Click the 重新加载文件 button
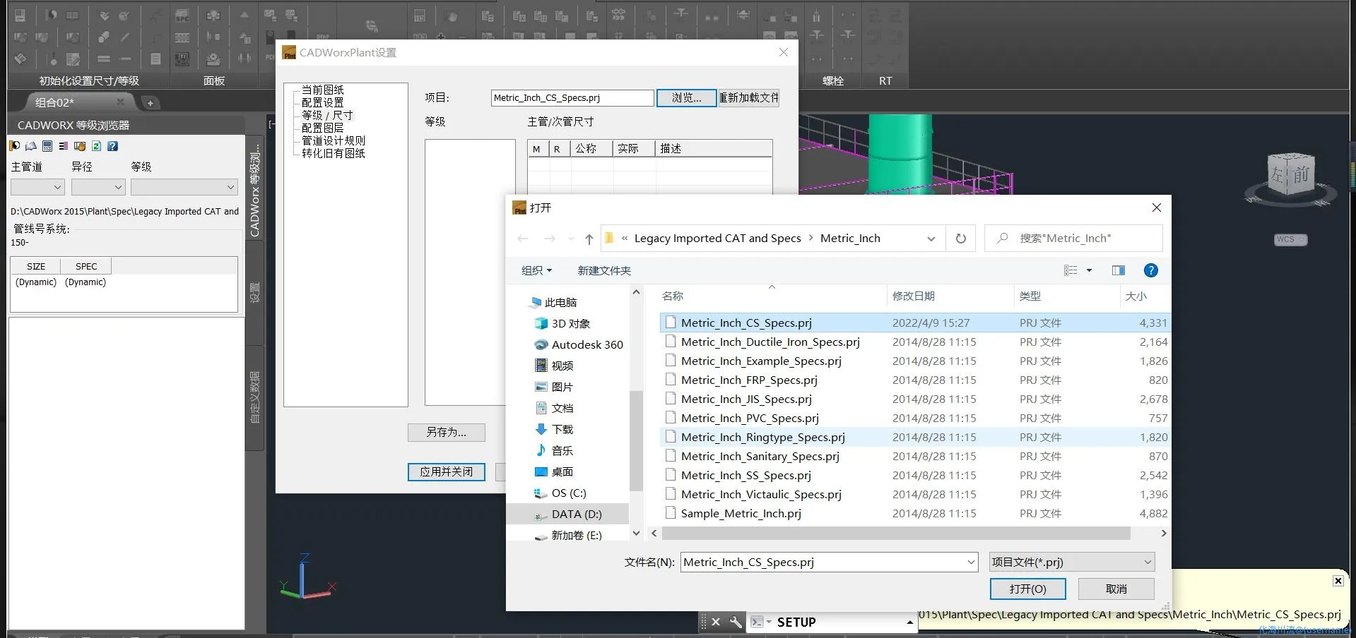Image resolution: width=1356 pixels, height=638 pixels. (x=748, y=98)
